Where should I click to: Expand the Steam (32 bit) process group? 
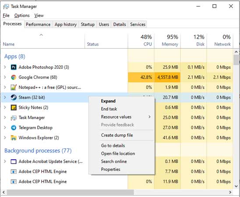5,98
